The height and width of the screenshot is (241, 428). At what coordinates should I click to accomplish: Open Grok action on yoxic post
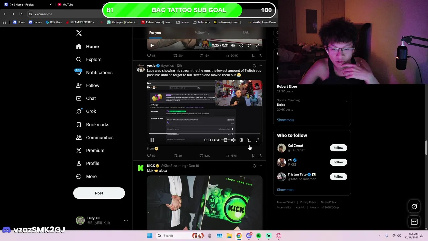[254, 66]
